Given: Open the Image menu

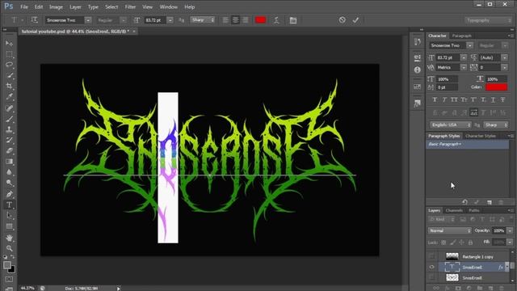Looking at the screenshot, I should tap(56, 7).
